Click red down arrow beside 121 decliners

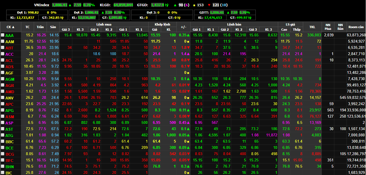coord(209,5)
